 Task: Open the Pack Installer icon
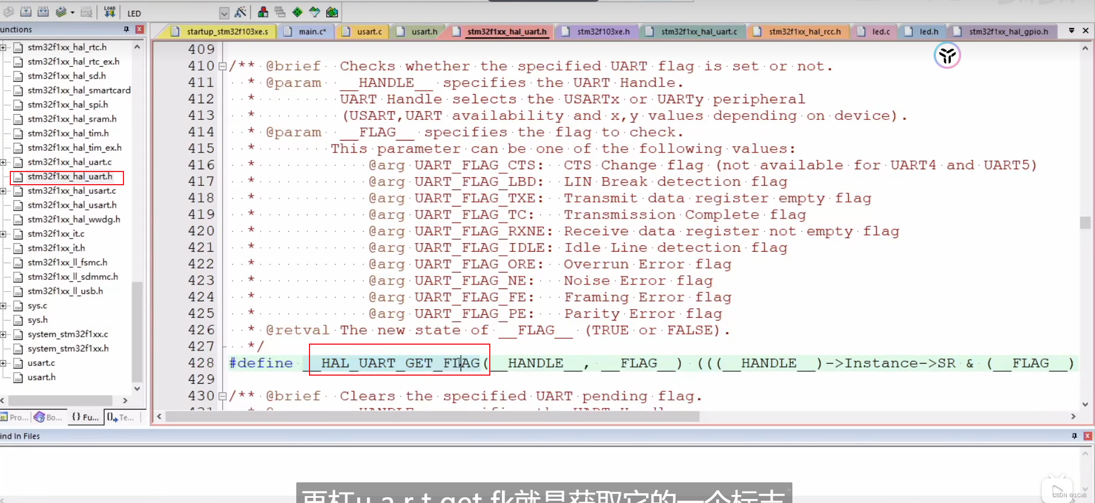click(x=332, y=12)
